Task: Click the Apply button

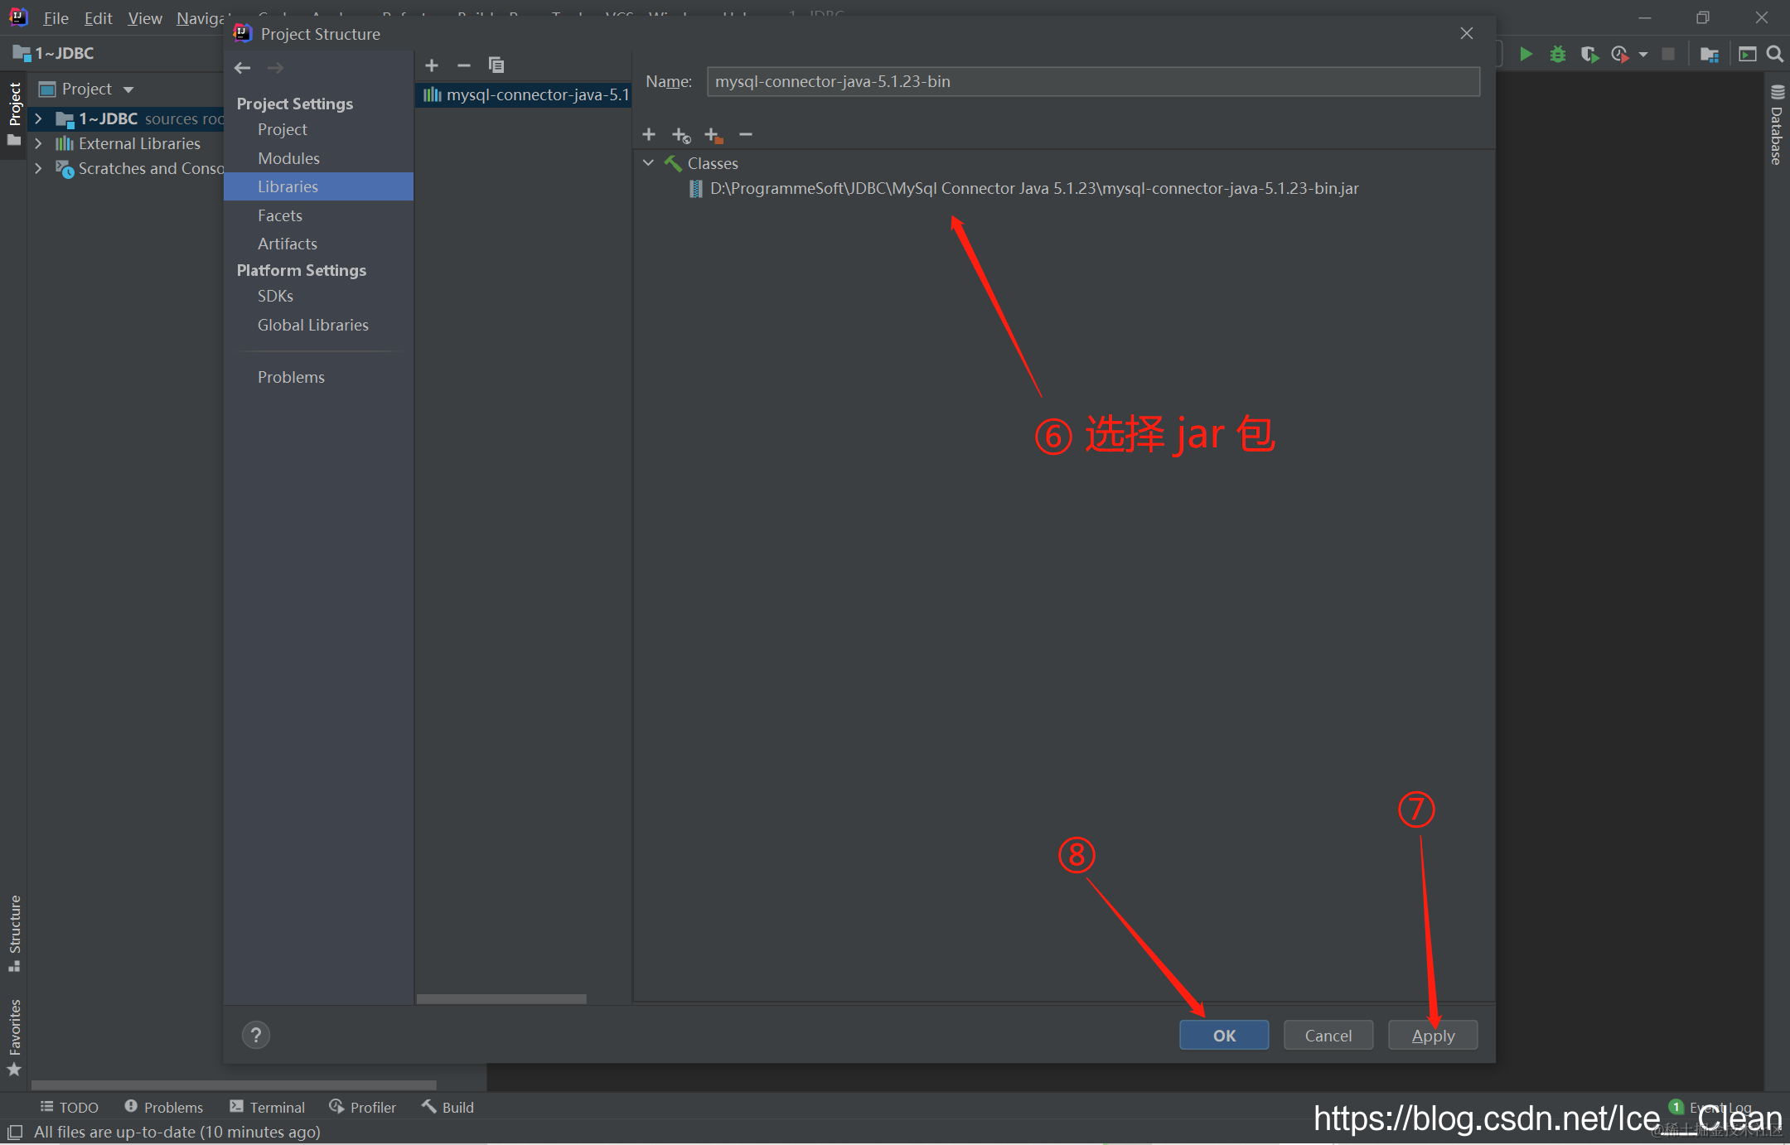Action: coord(1433,1036)
